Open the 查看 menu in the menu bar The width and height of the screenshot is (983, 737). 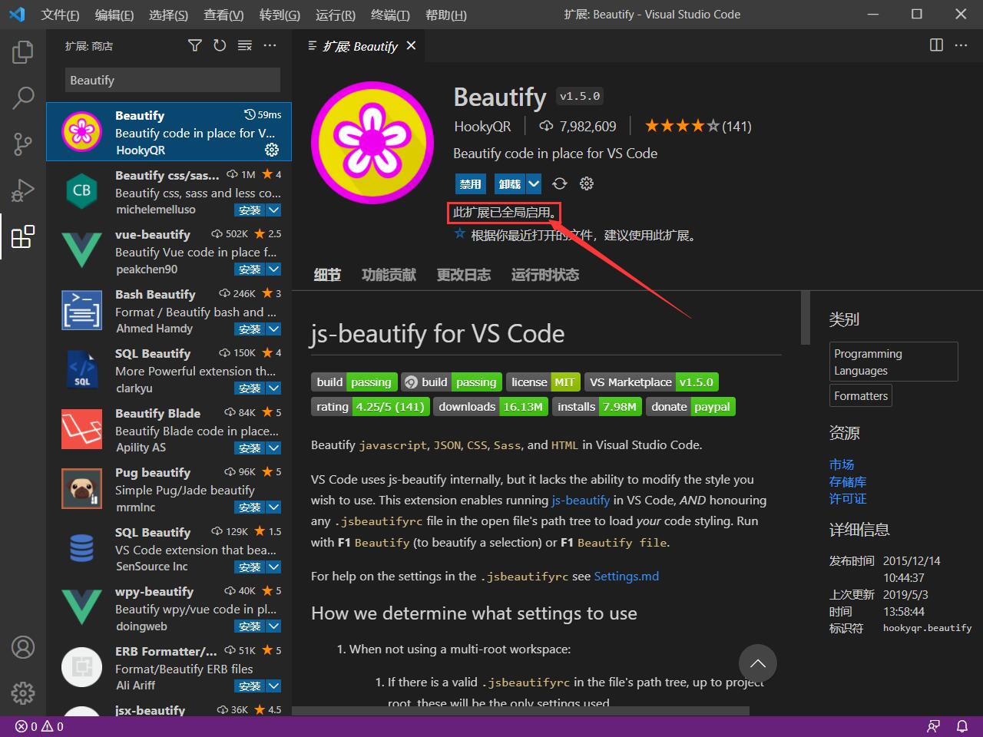pyautogui.click(x=223, y=15)
